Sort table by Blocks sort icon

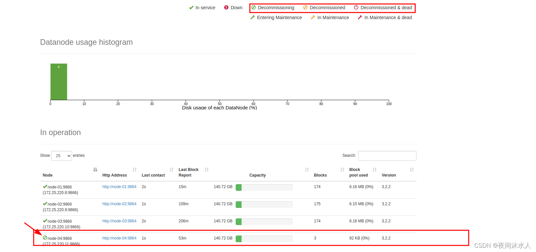click(x=342, y=170)
